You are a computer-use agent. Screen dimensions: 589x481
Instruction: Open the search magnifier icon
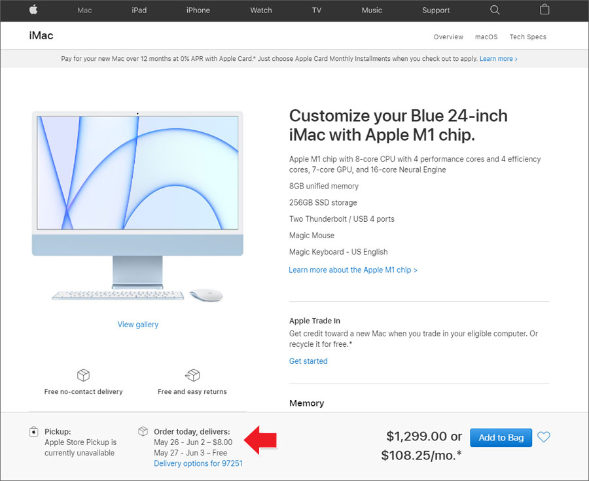coord(495,10)
